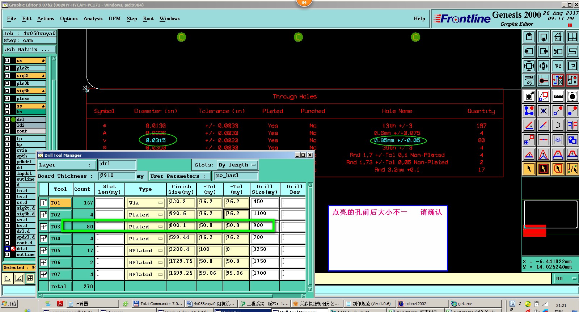Open the MM units dropdown

point(566,278)
